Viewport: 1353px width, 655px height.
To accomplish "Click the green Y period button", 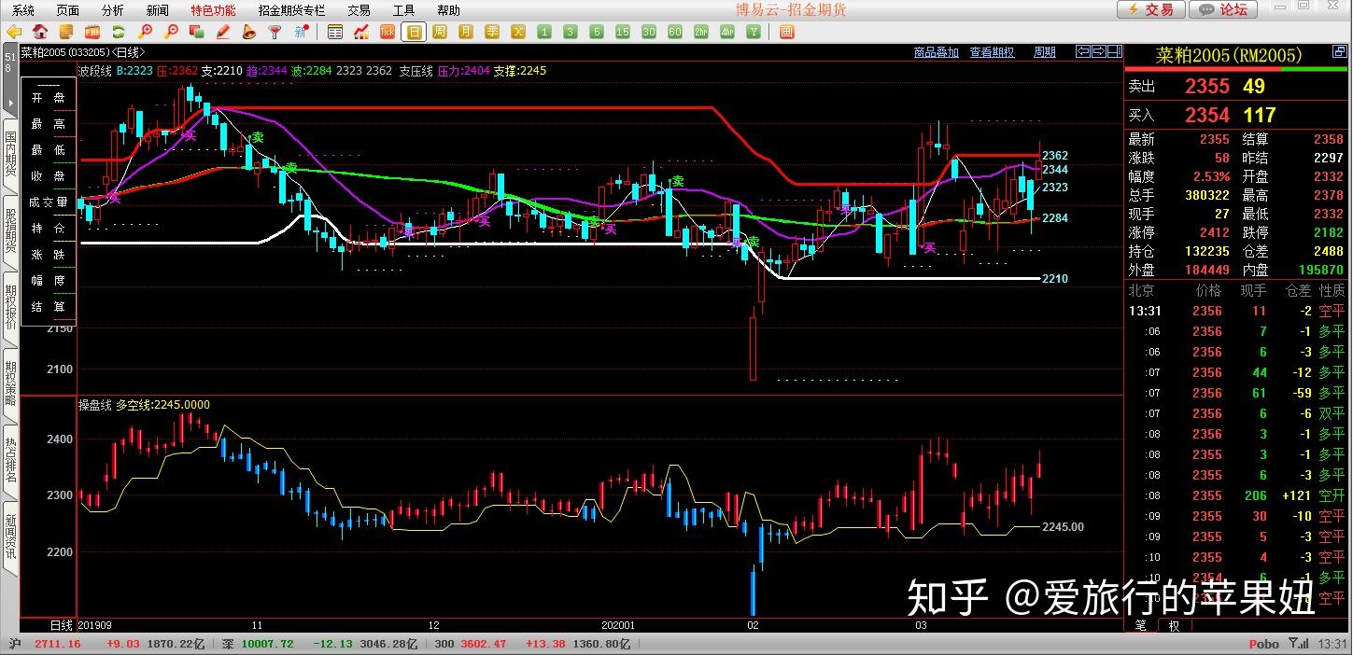I will coord(754,32).
